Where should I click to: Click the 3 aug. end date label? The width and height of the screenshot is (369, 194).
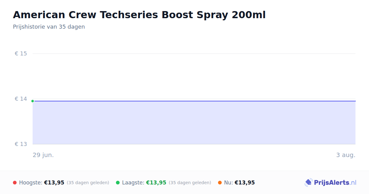346,155
